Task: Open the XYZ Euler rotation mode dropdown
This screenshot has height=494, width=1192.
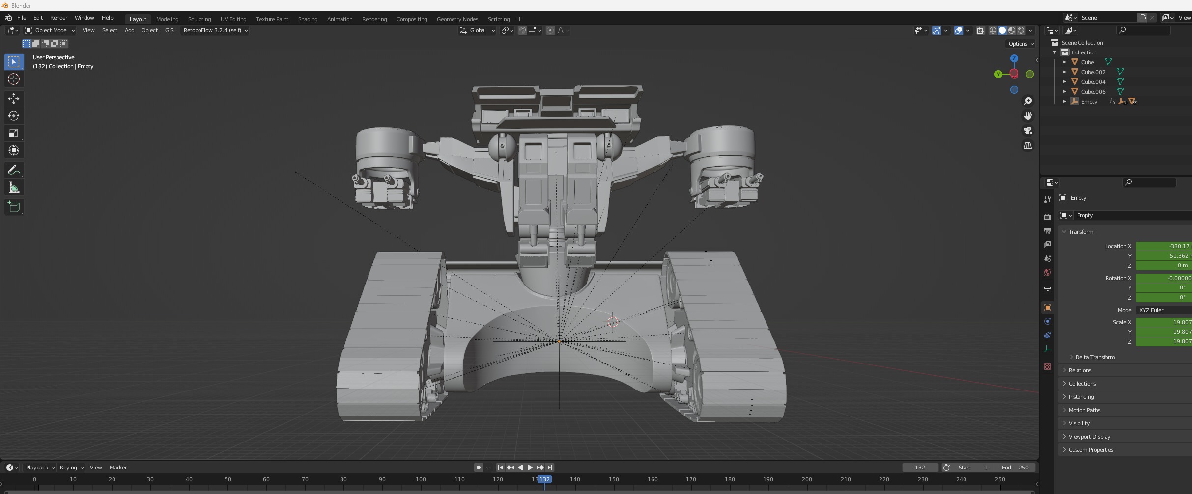Action: point(1164,310)
